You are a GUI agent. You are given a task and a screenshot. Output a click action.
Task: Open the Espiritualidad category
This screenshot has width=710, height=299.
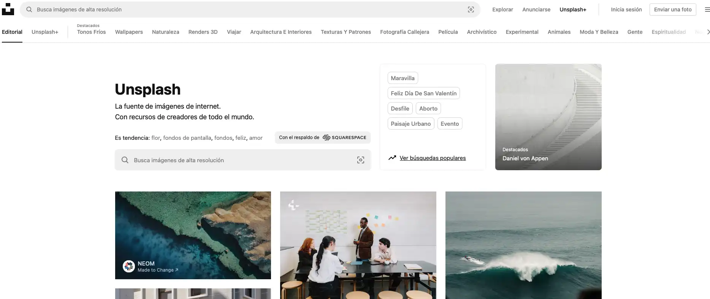[669, 32]
